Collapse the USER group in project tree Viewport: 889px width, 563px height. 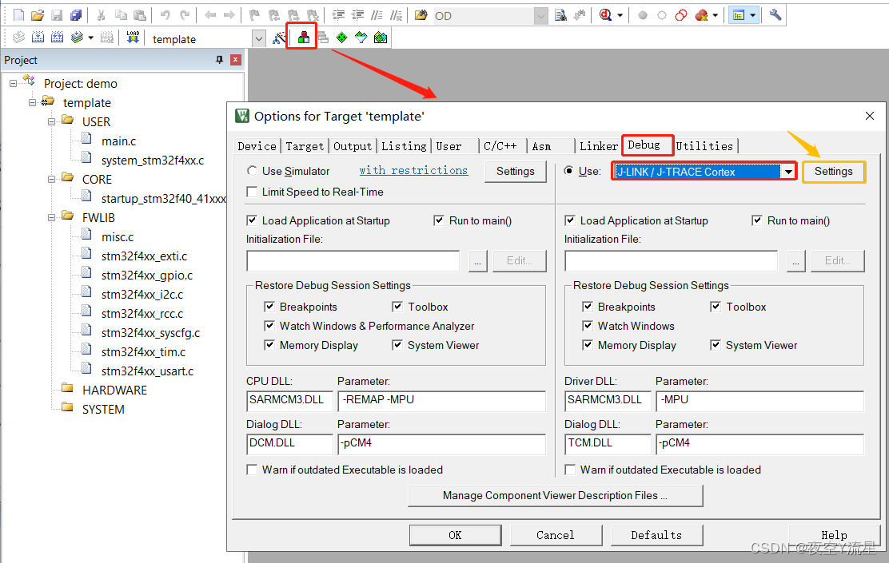coord(52,121)
